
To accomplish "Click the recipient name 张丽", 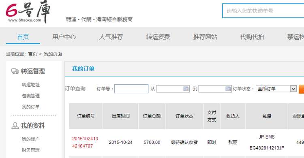I will pyautogui.click(x=233, y=143).
